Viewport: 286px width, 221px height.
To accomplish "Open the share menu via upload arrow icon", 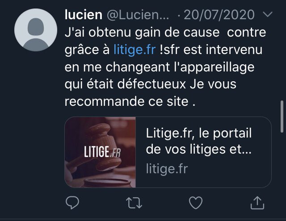I will pos(257,202).
